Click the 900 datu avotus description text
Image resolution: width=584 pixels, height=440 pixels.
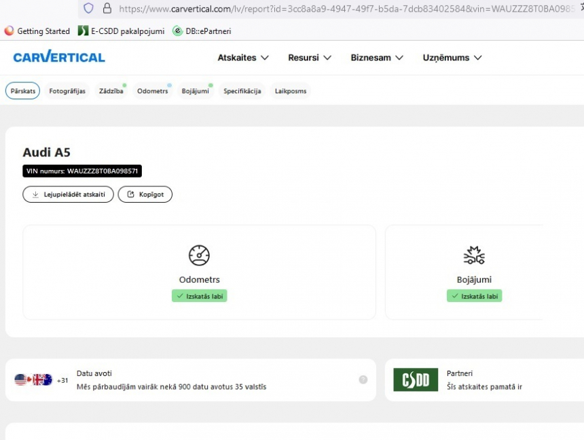coord(171,387)
